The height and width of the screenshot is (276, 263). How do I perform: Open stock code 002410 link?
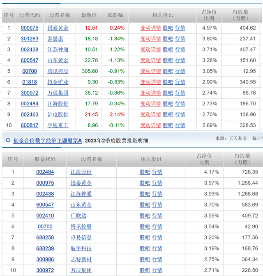45,215
